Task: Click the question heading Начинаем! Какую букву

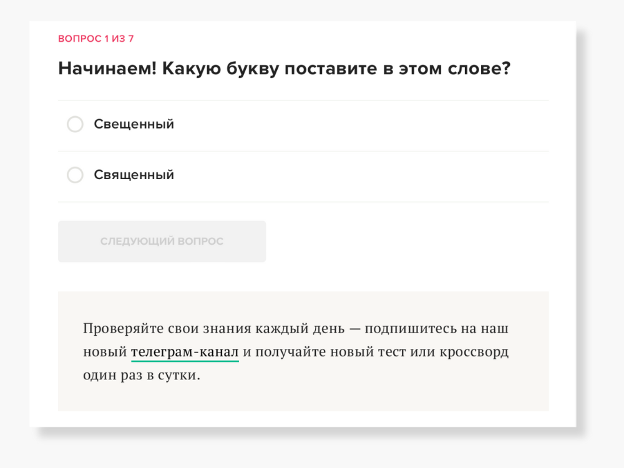Action: (x=284, y=69)
